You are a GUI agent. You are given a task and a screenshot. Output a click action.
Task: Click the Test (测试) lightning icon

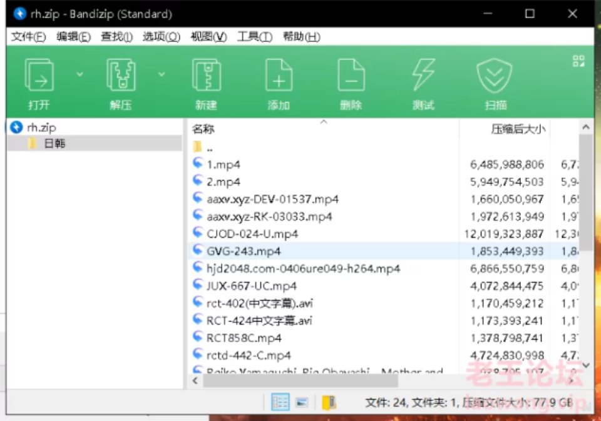[x=423, y=75]
